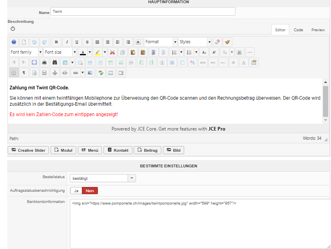Toggle the visual aid dotted-grid button
Screen dimensions: 331x249
pyautogui.click(x=14, y=73)
